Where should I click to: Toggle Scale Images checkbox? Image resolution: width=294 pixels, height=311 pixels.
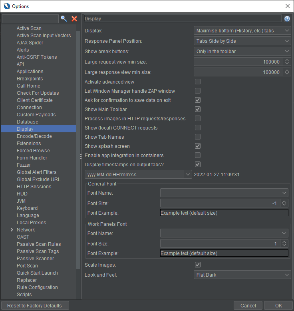point(198,265)
